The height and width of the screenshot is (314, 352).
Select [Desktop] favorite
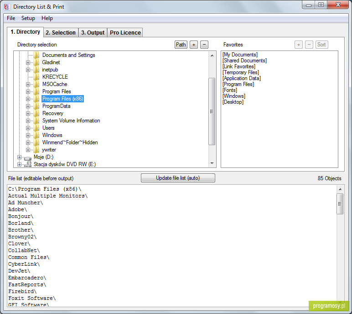pyautogui.click(x=233, y=102)
